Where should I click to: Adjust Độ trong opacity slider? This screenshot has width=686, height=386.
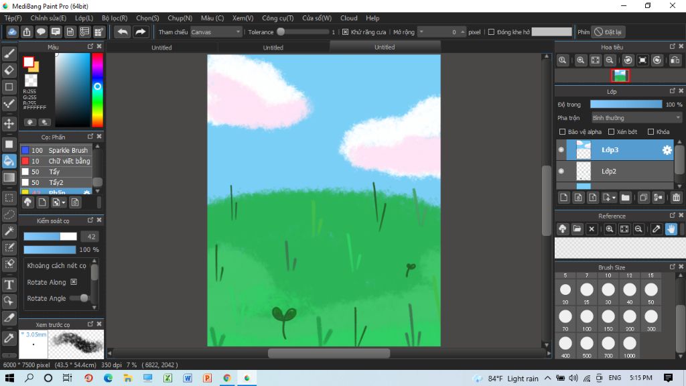click(626, 104)
